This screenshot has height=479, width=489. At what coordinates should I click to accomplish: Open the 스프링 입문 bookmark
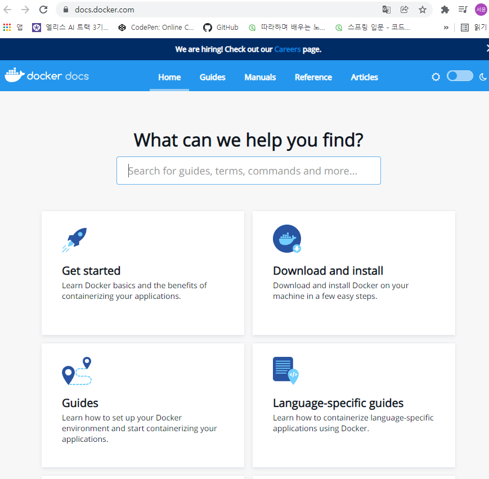(373, 28)
